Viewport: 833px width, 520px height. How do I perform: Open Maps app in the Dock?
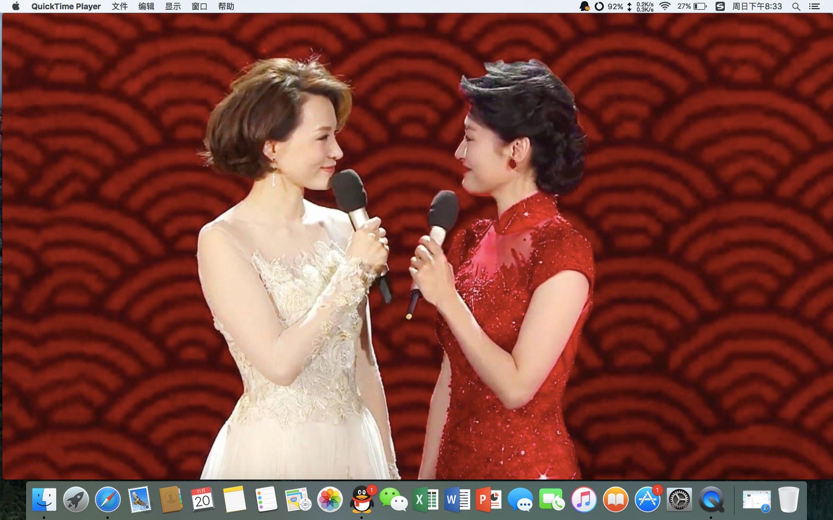(298, 499)
